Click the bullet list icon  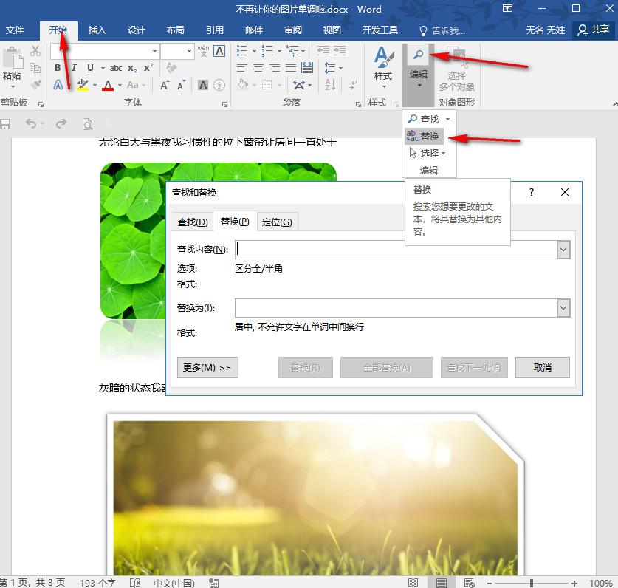[241, 50]
